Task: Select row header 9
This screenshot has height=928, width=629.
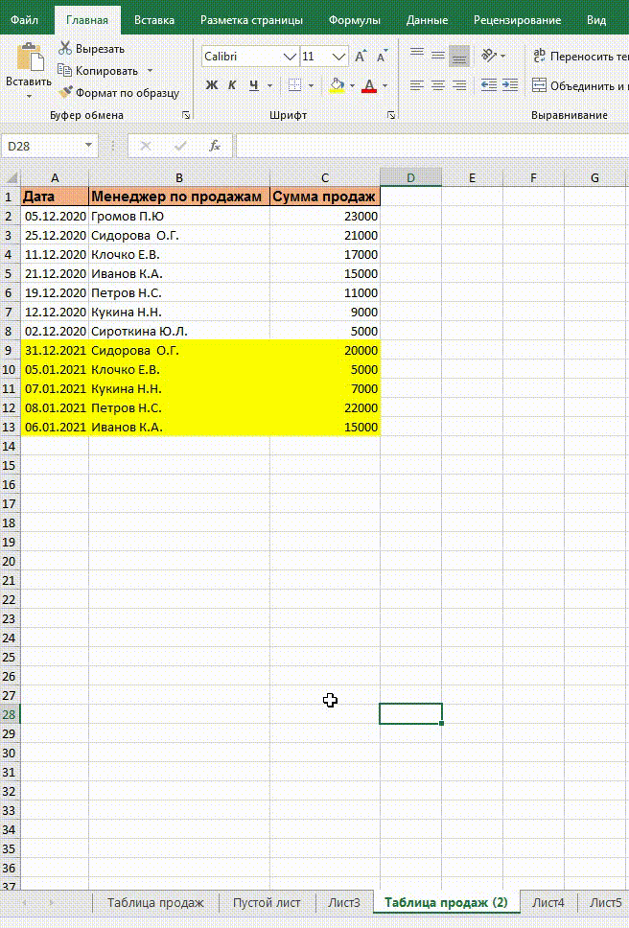Action: tap(10, 350)
